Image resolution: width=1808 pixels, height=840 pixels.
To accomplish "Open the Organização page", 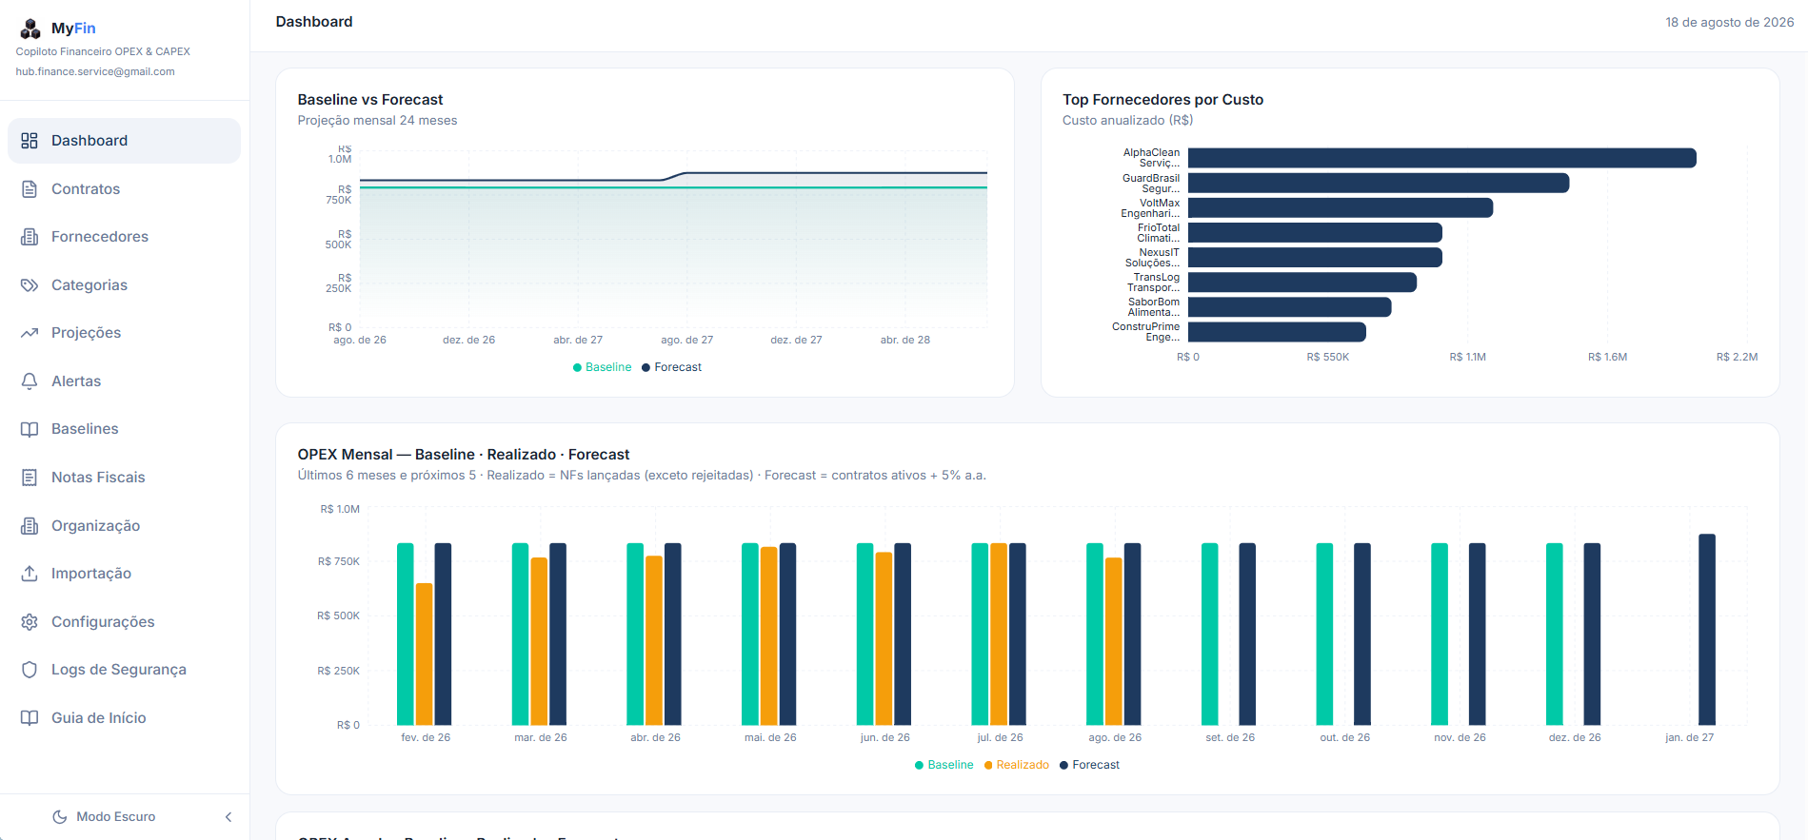I will pos(124,526).
